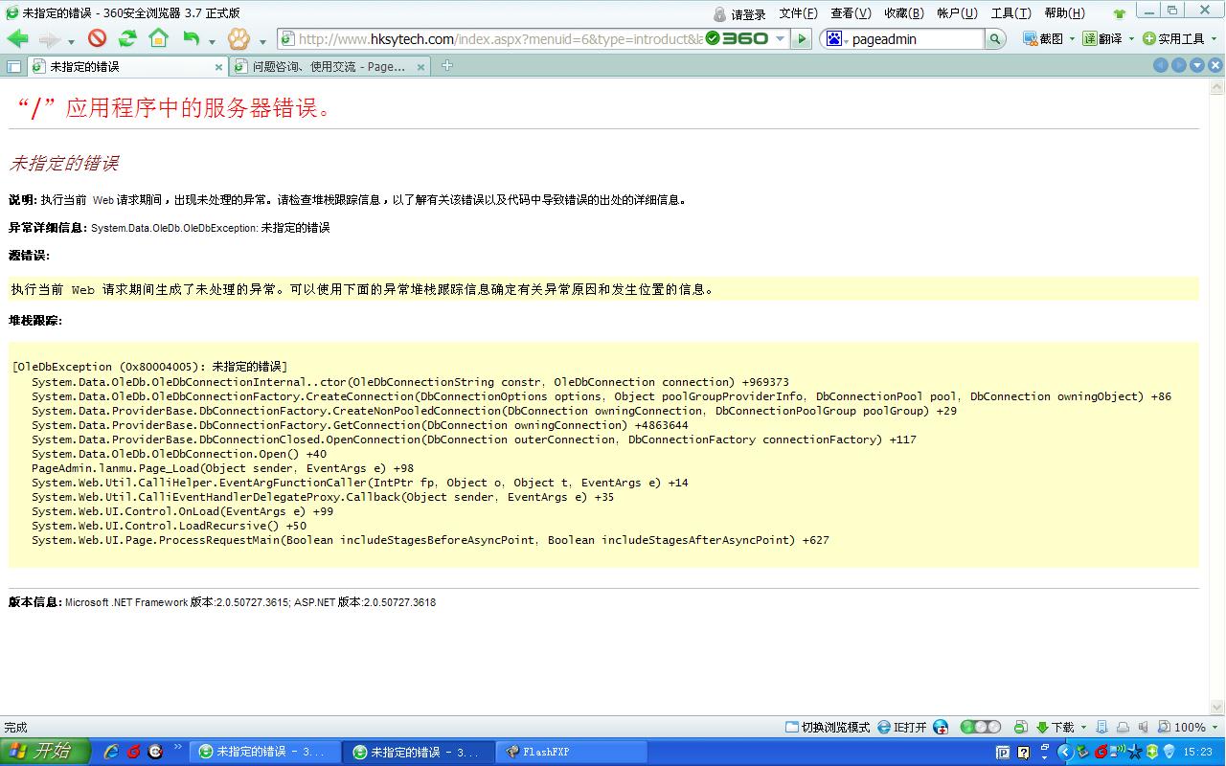Click the 360 first-aid repair icon in status bar
This screenshot has height=766, width=1226.
click(941, 727)
